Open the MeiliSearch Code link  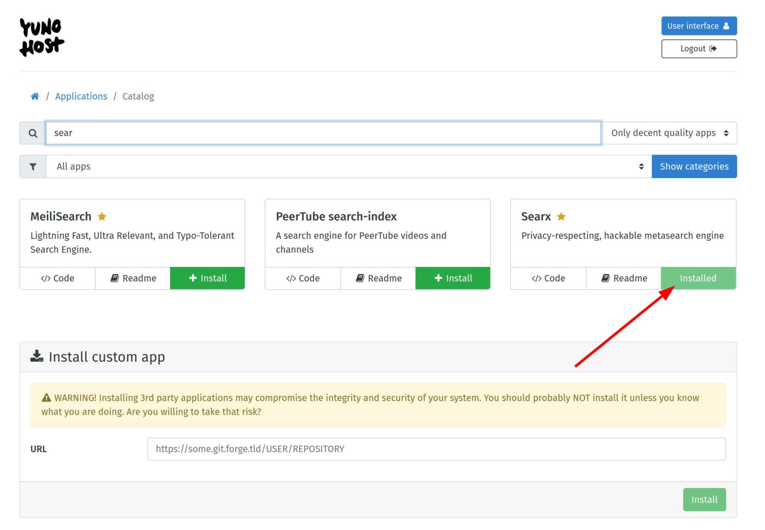coord(57,278)
